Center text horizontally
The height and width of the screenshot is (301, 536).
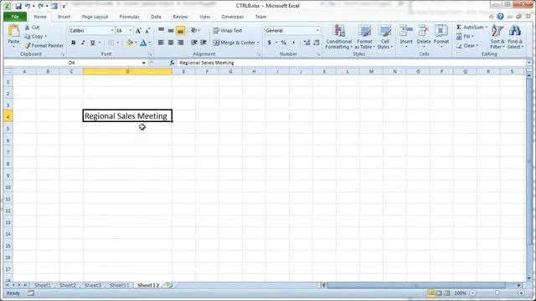click(171, 43)
